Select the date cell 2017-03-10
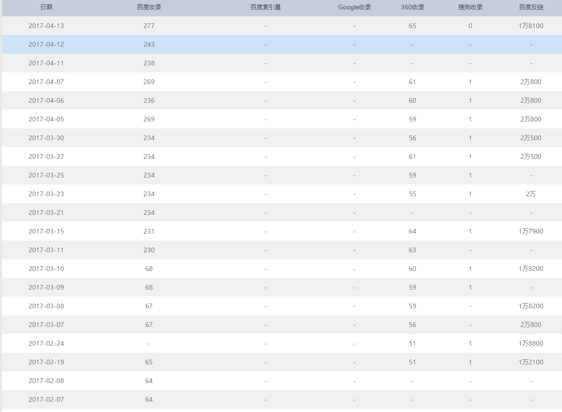562x412 pixels. [x=46, y=269]
